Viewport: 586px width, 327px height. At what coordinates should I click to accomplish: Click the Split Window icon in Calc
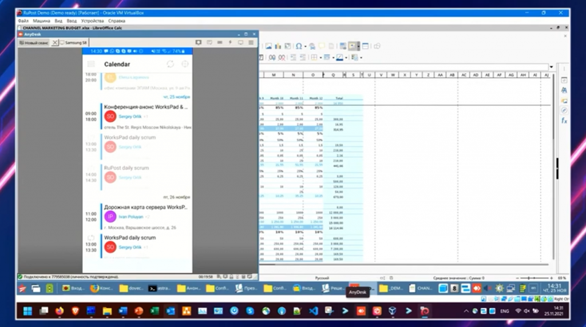click(x=366, y=46)
